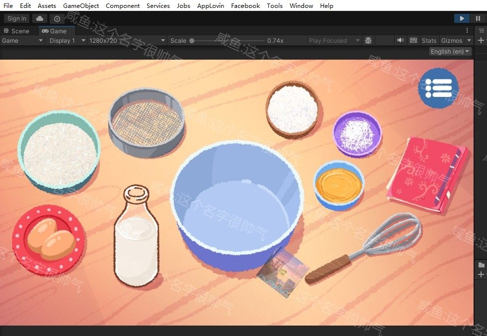
Task: Open the GameObject menu
Action: 81,5
